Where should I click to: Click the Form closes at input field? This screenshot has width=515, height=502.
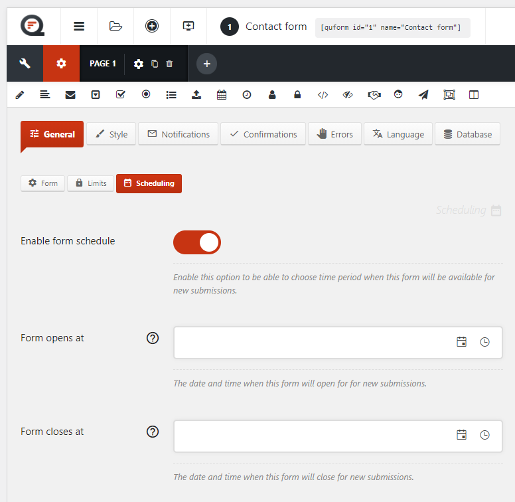(x=312, y=436)
